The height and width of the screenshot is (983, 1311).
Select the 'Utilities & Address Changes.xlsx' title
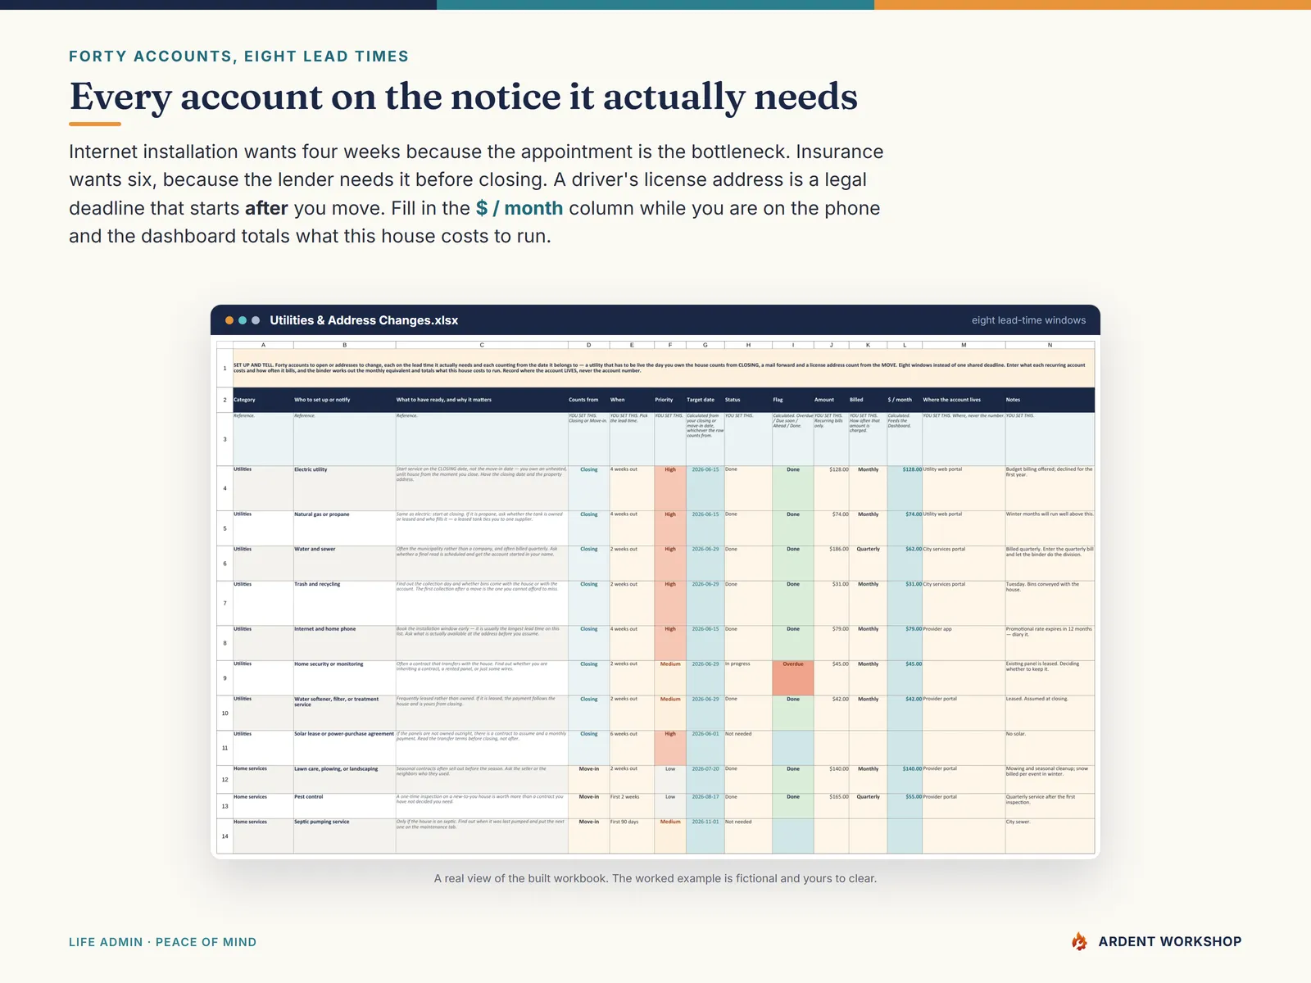(x=364, y=320)
